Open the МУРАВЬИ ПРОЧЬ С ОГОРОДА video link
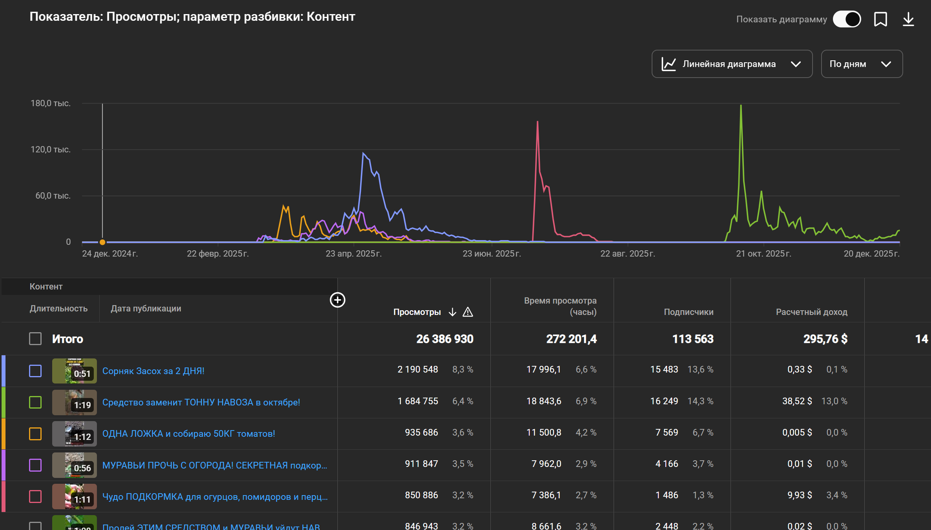Image resolution: width=931 pixels, height=530 pixels. click(214, 465)
